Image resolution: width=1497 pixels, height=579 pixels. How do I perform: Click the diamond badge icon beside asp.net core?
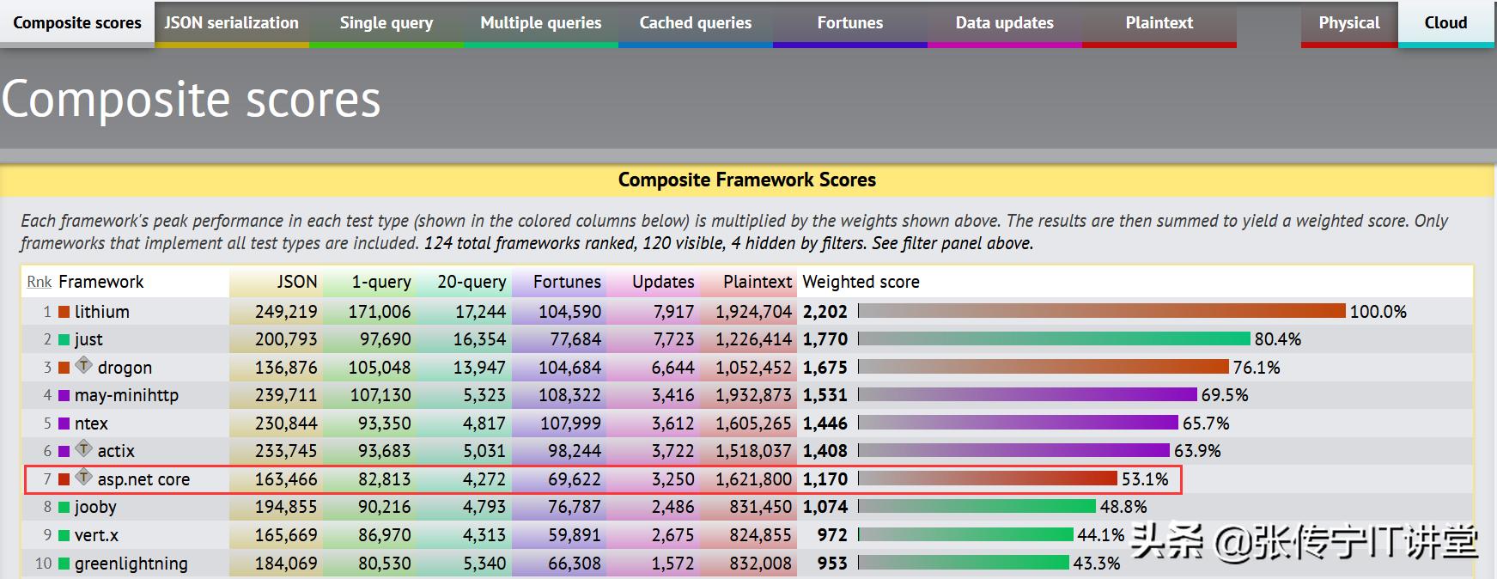[x=83, y=477]
